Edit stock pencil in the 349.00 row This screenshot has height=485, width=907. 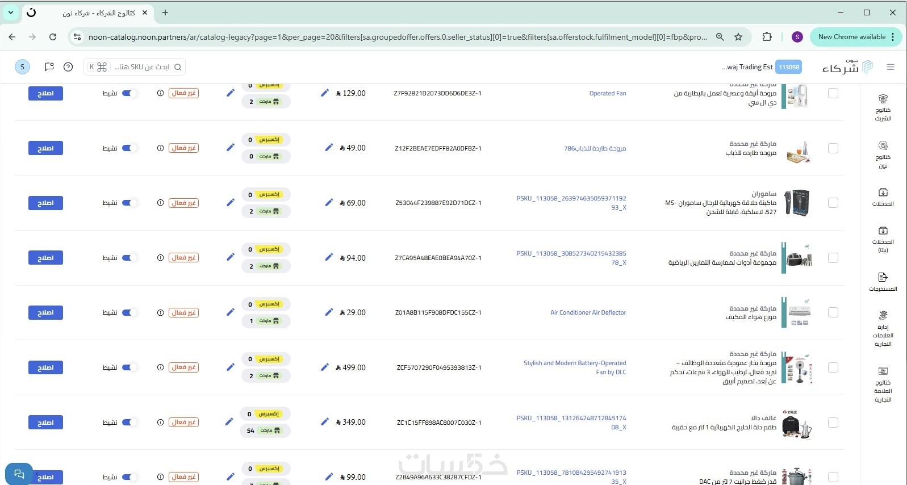(229, 422)
